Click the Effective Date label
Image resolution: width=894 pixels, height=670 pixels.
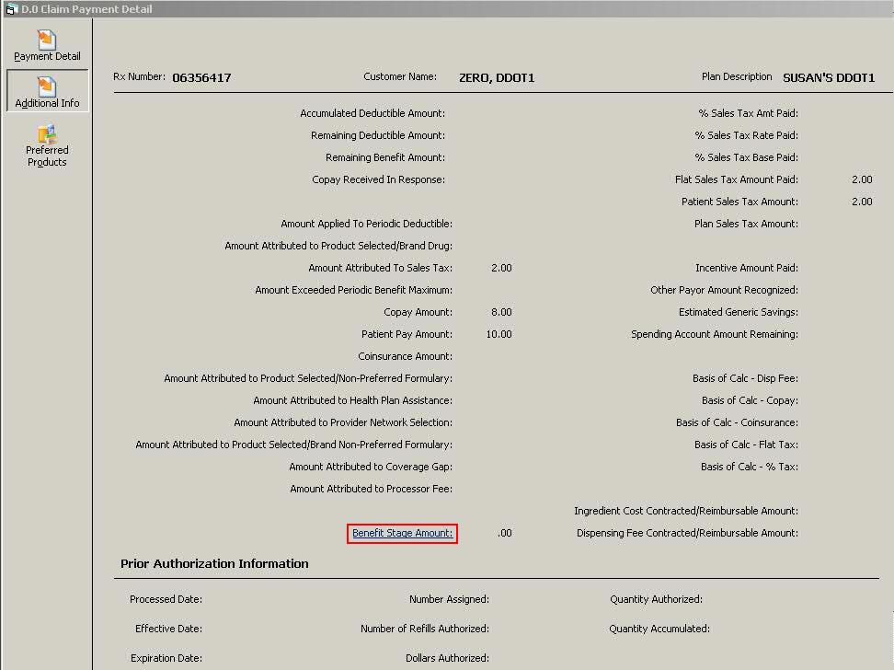coord(168,629)
